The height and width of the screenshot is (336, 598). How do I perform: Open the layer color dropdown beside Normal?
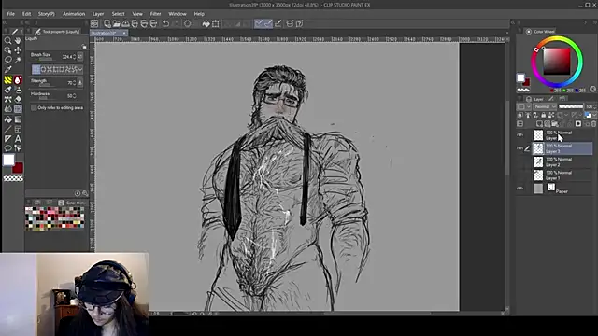(x=523, y=106)
